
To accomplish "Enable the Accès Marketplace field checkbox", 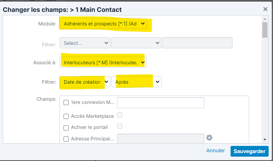I will pyautogui.click(x=66, y=116).
